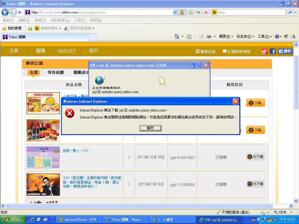Click the Print icon

click(x=209, y=36)
